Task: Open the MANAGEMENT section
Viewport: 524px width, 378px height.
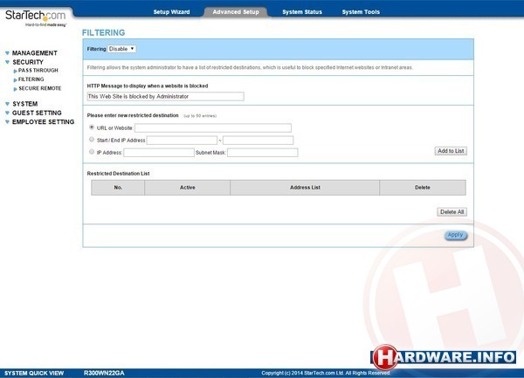Action: click(x=35, y=53)
